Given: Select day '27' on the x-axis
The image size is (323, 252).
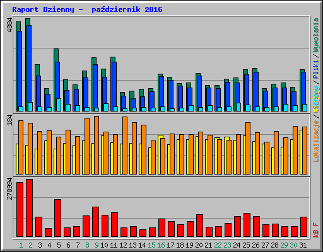Looking at the screenshot, I should 265,245.
